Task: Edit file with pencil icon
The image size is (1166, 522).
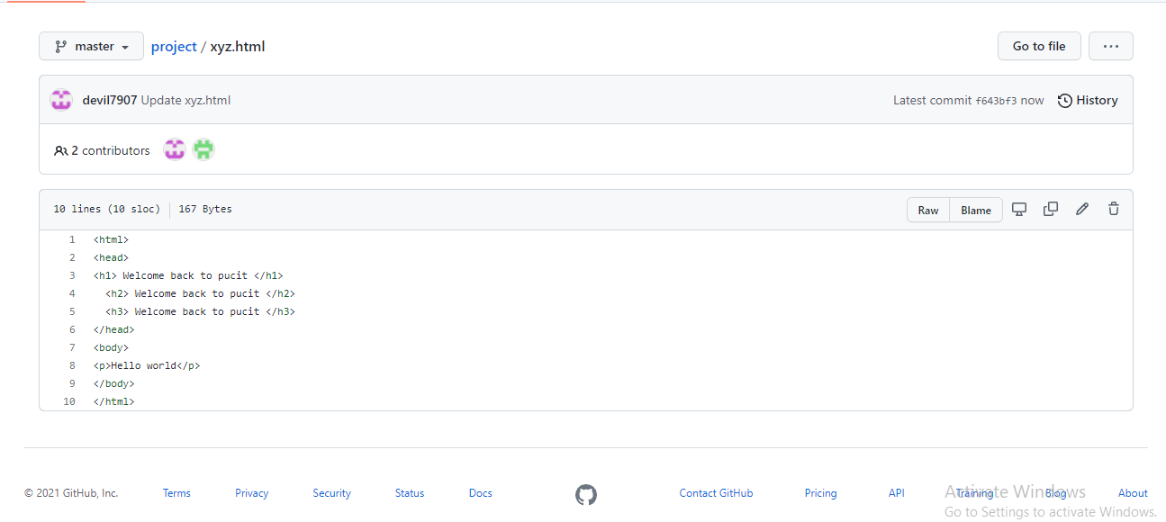Action: 1082,209
